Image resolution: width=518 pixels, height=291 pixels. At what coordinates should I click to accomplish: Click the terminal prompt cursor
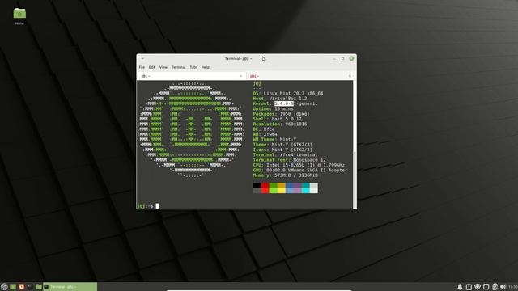point(157,206)
